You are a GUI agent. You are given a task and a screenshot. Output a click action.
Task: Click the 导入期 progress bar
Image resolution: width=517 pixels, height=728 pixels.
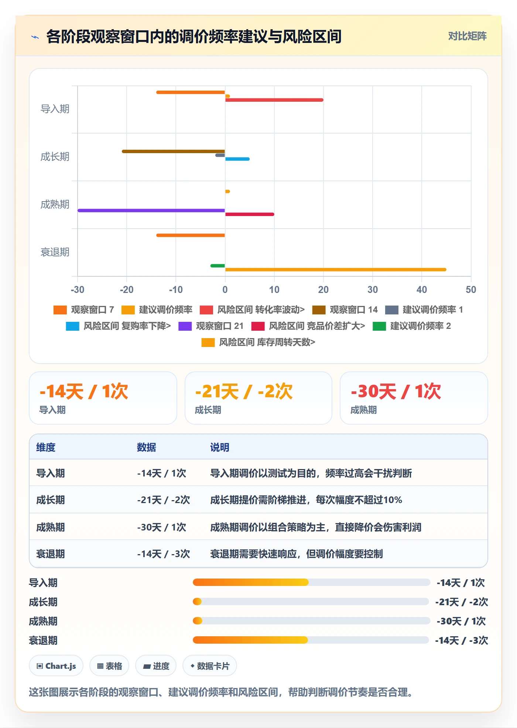[x=311, y=583]
